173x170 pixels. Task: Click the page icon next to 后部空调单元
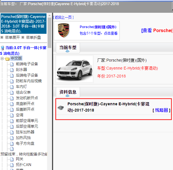click(x=12, y=127)
